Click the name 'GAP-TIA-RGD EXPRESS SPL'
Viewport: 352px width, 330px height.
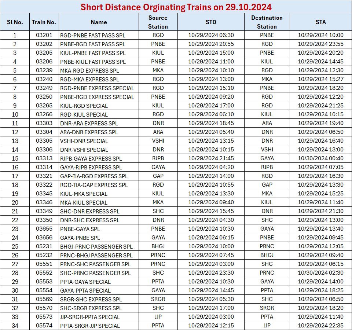coord(94,176)
